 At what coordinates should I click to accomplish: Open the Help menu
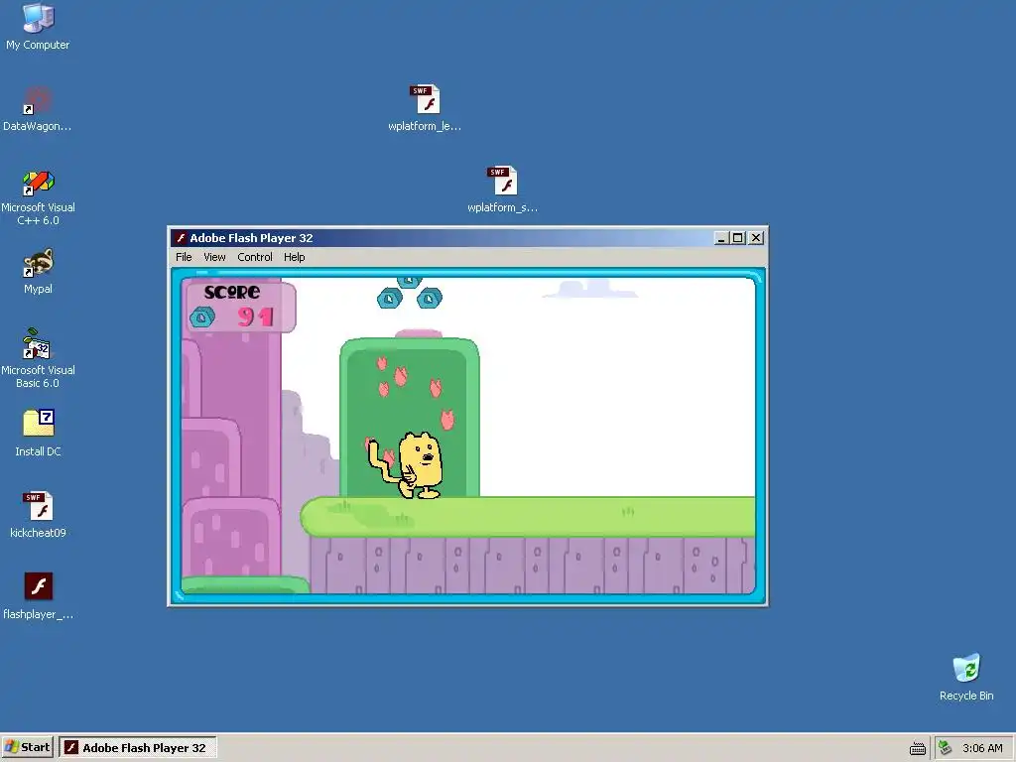point(294,257)
